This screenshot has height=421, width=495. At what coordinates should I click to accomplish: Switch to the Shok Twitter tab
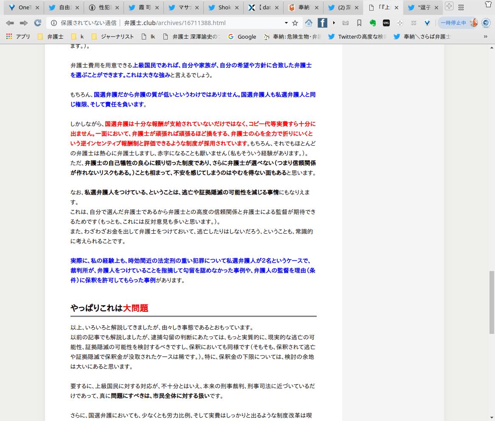click(x=223, y=8)
